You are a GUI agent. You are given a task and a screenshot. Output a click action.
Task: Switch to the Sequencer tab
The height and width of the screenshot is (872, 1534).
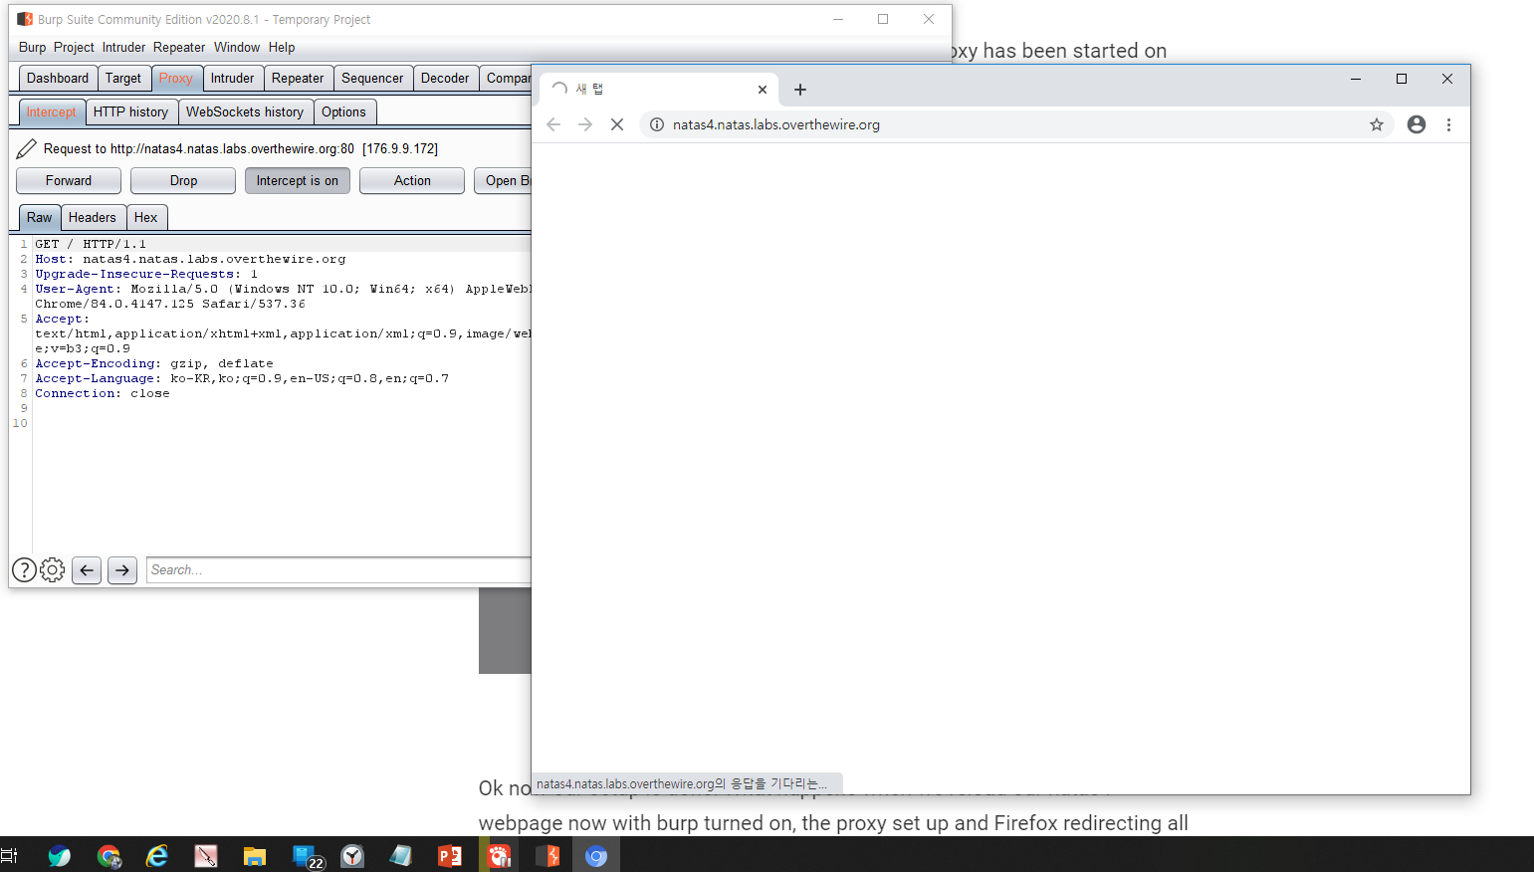(x=372, y=79)
